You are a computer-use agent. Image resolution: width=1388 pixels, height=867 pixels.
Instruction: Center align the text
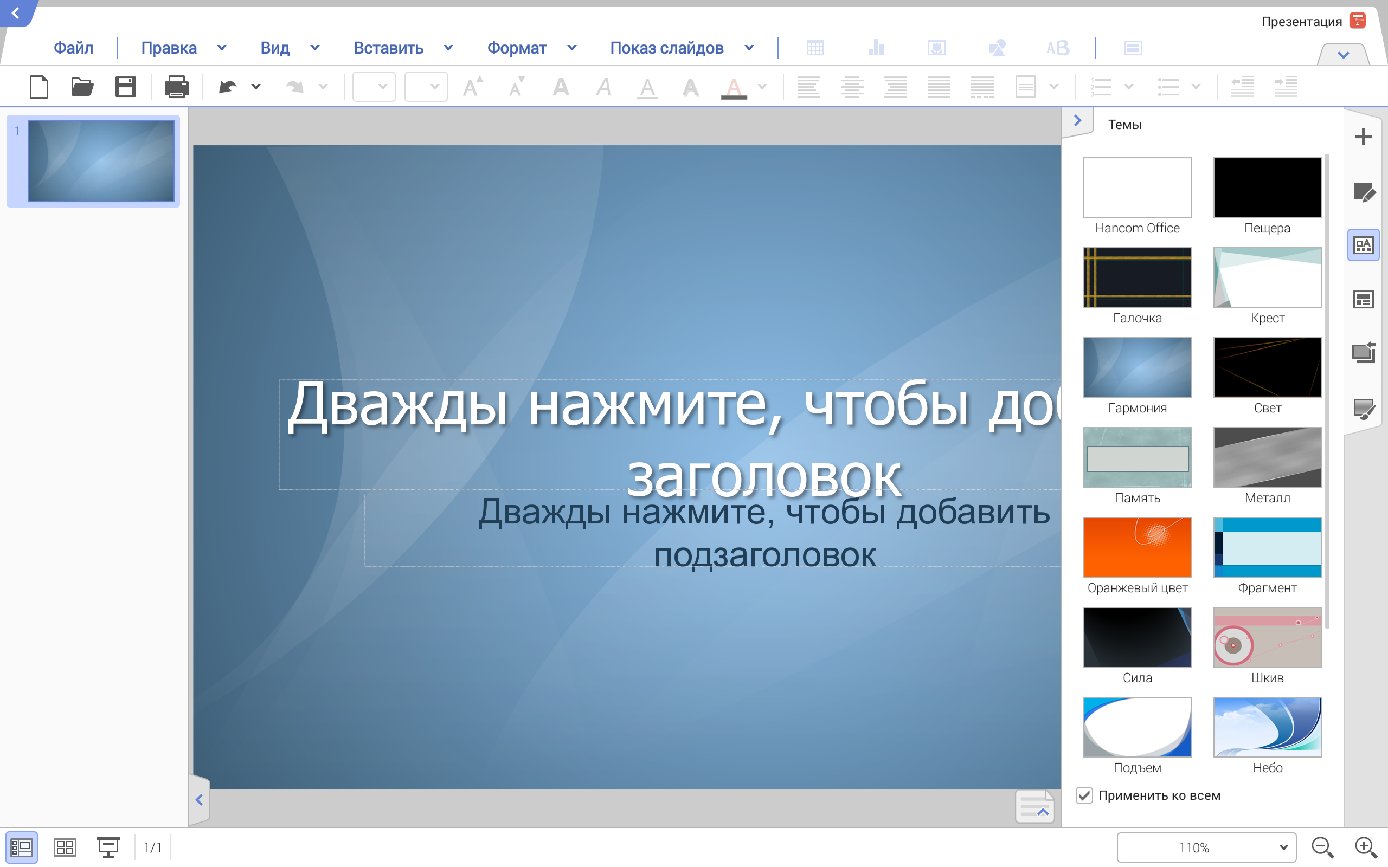[x=852, y=87]
